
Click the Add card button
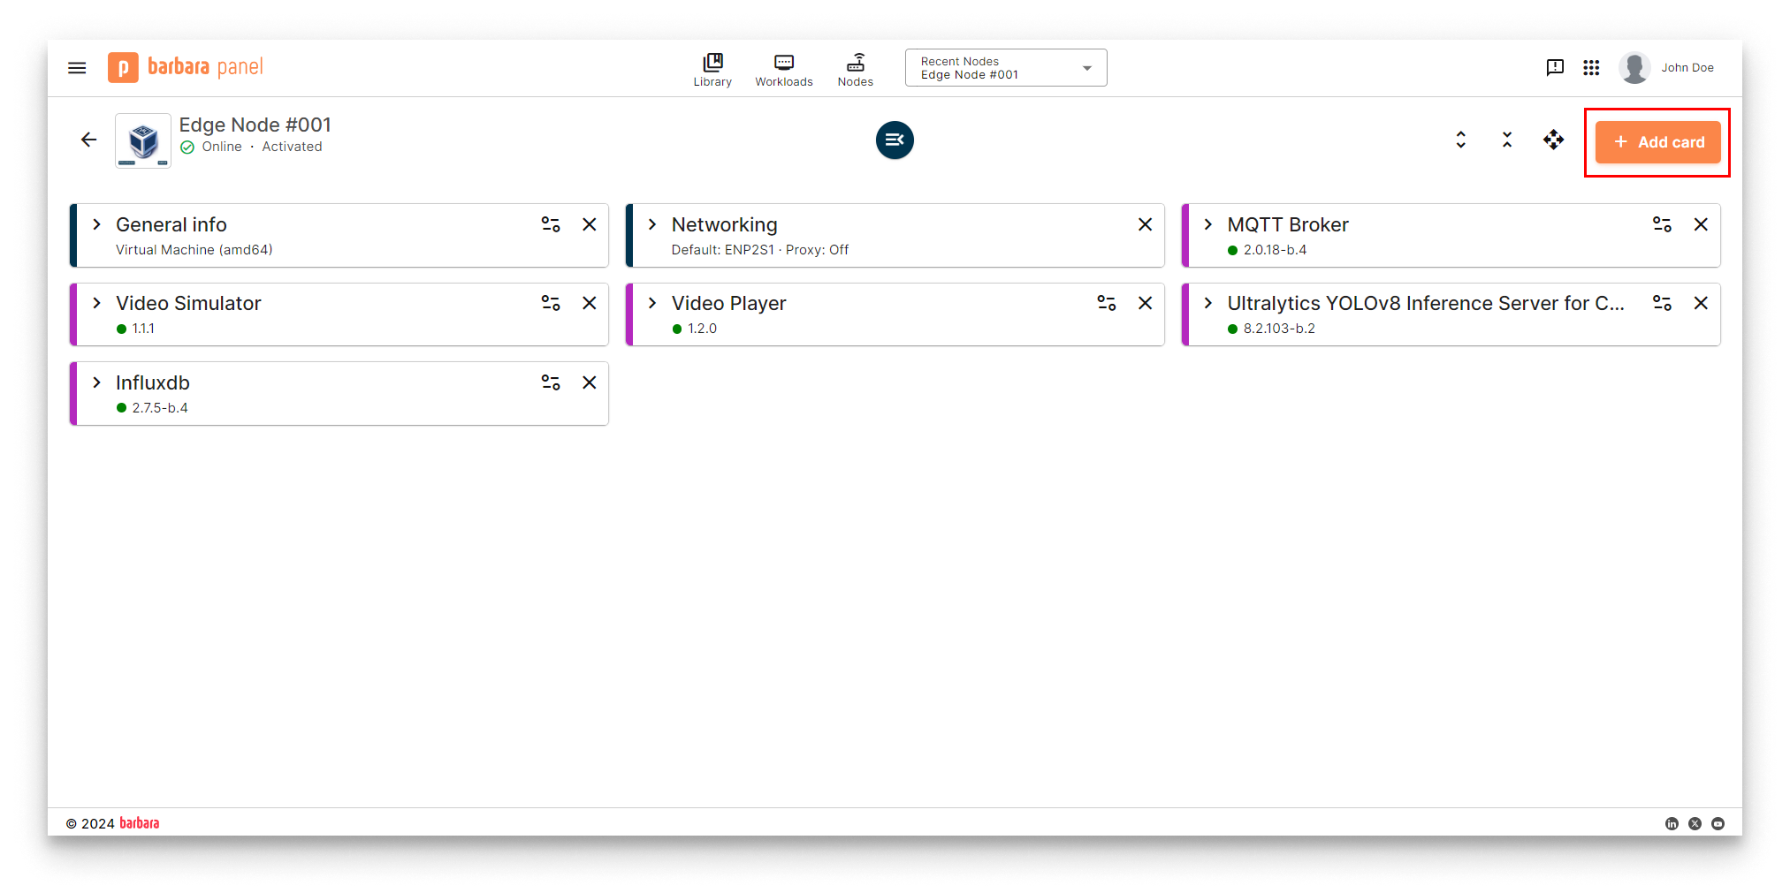[x=1657, y=142]
